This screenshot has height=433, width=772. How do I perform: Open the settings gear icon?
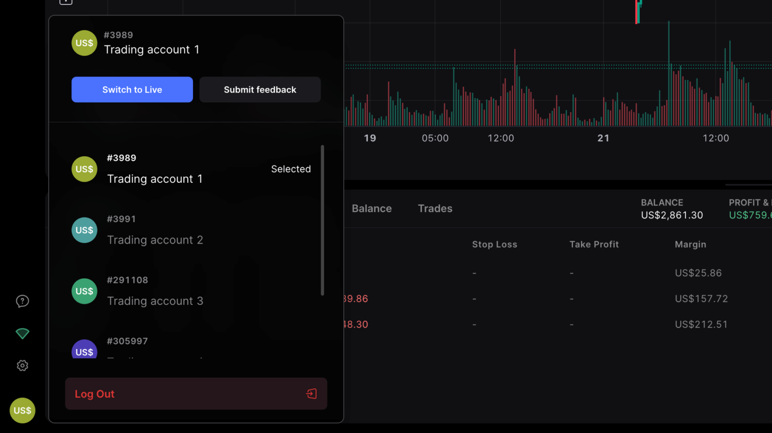[x=22, y=366]
